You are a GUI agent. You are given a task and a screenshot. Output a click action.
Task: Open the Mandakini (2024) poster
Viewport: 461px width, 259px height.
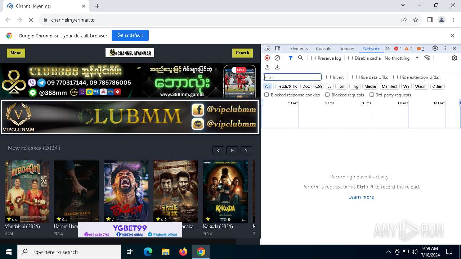coord(27,191)
